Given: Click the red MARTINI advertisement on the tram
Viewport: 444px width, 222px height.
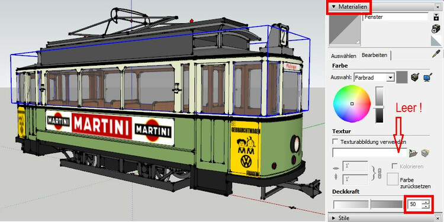Looking at the screenshot, I should tap(102, 126).
